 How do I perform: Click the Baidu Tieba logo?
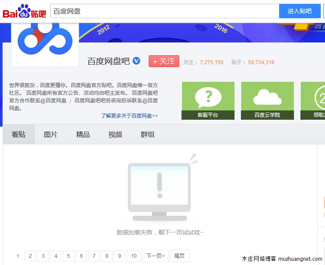click(24, 11)
